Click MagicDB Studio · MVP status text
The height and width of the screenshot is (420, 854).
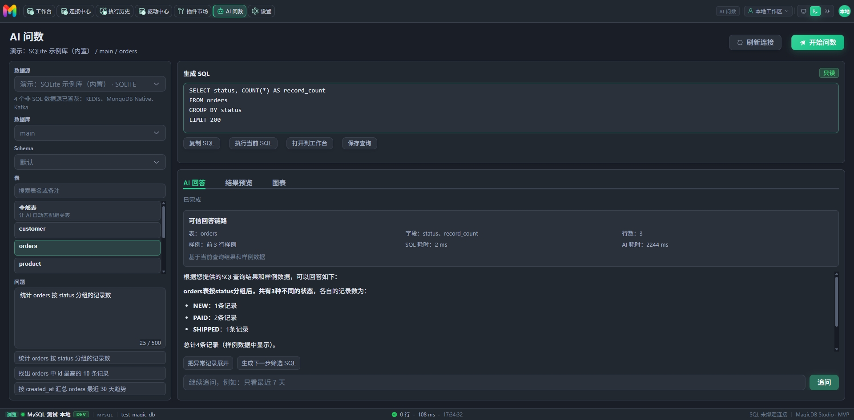[822, 414]
